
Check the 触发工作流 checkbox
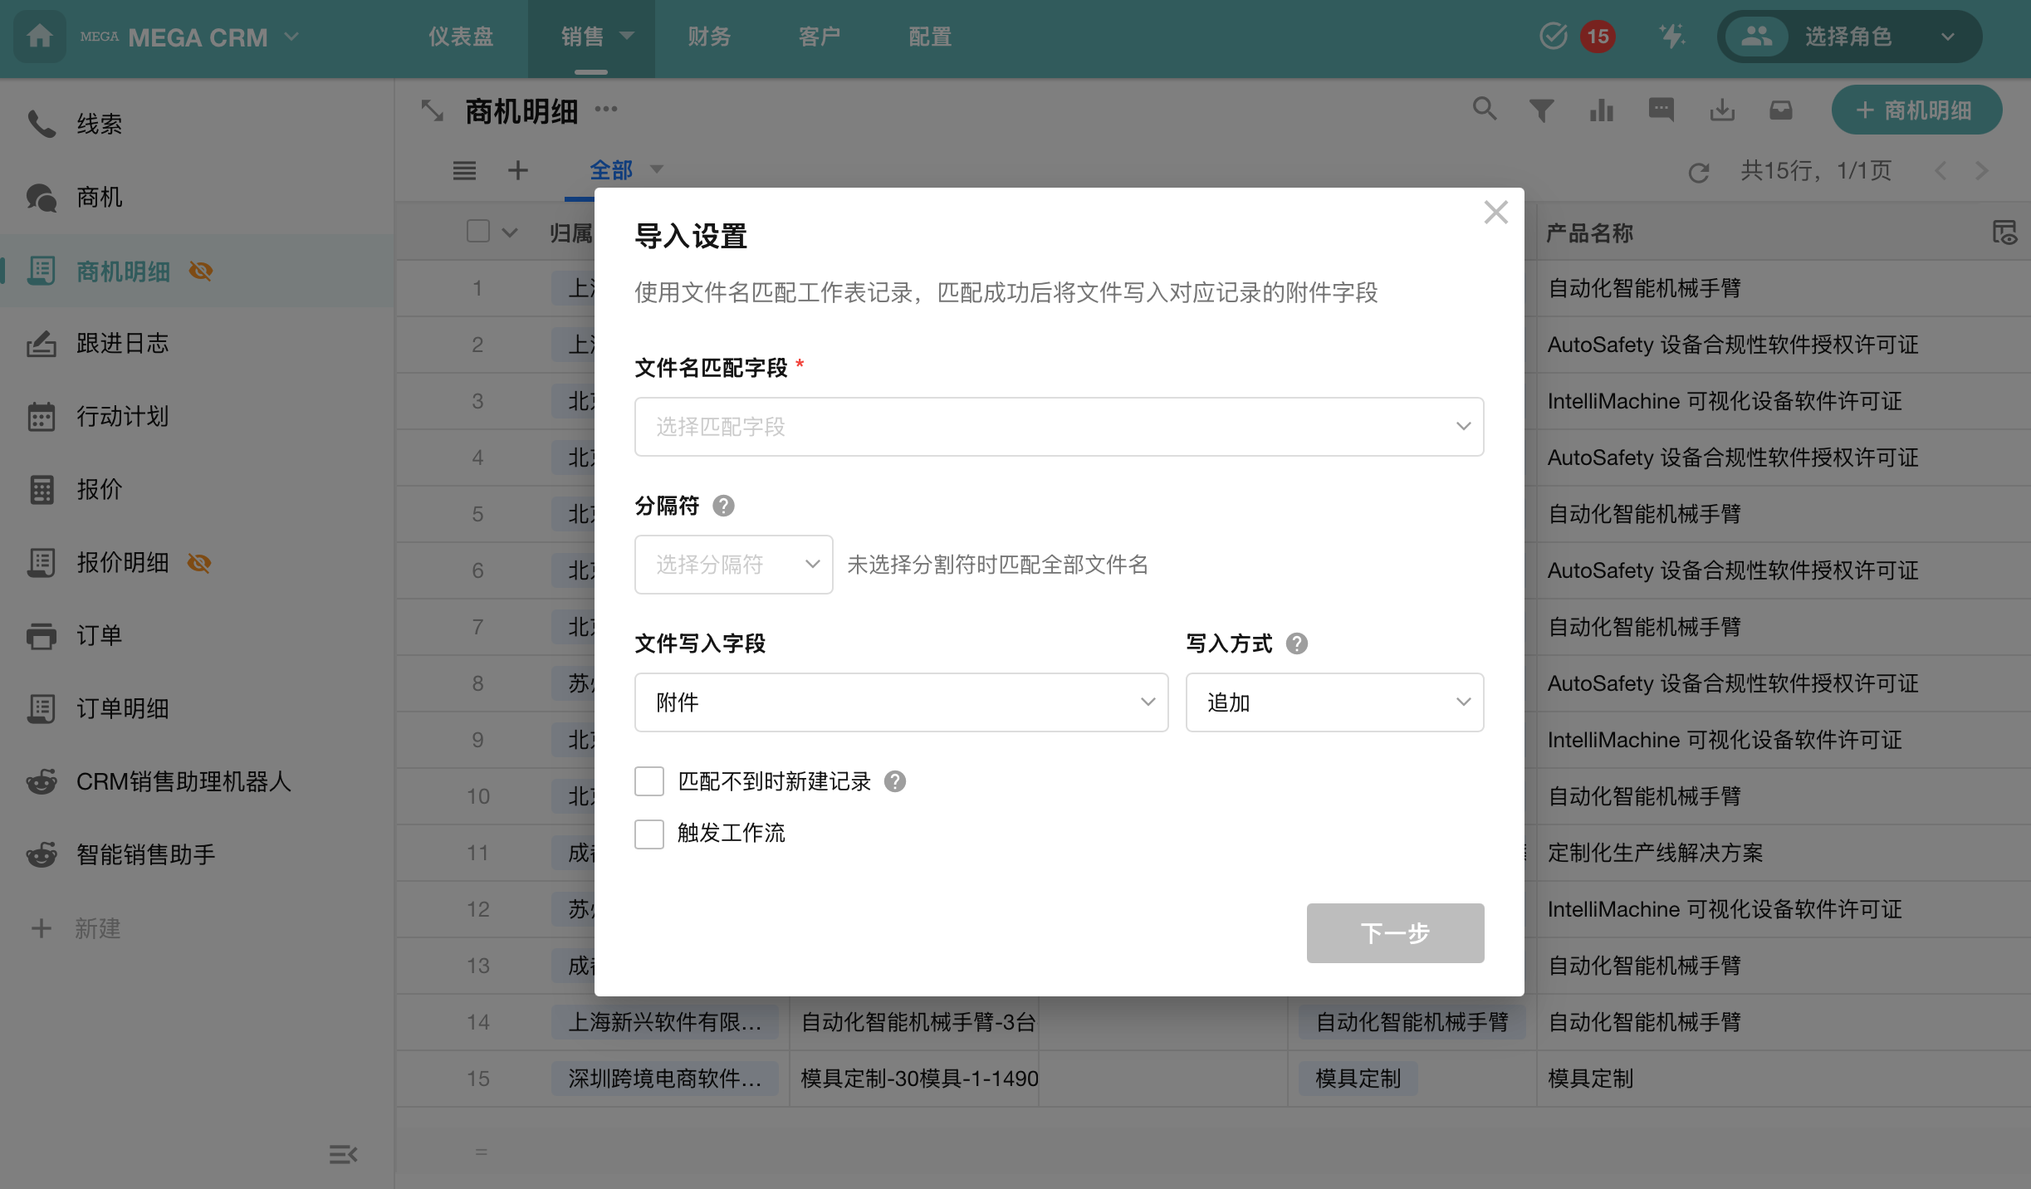[649, 834]
